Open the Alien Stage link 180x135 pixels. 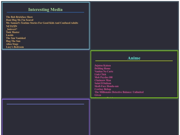[x=12, y=44]
